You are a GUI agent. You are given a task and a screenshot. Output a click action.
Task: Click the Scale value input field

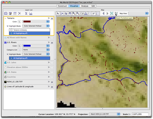click(140, 114)
